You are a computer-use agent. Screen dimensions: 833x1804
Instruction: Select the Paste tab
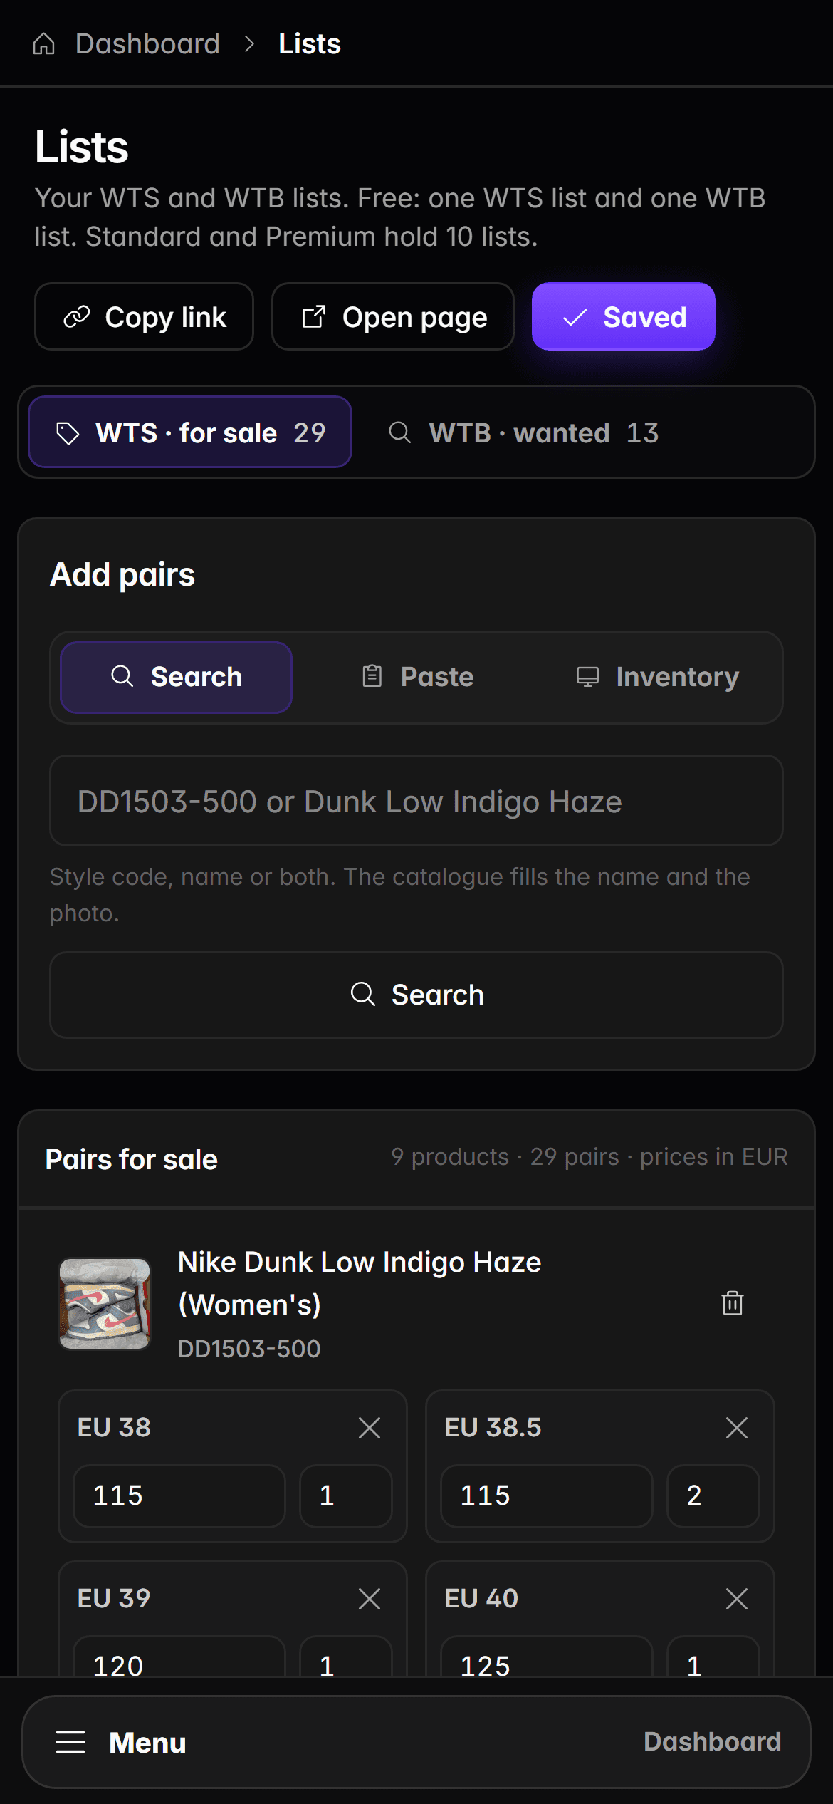[417, 677]
